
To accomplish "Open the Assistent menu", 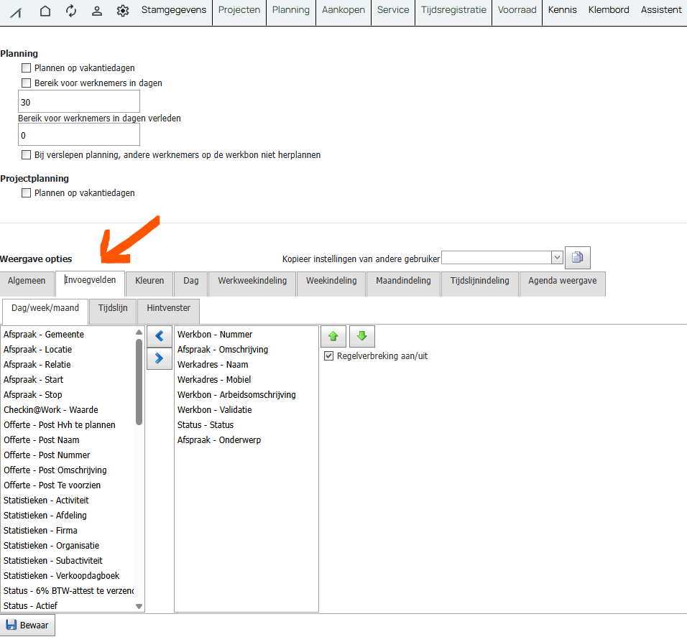I will [x=661, y=10].
